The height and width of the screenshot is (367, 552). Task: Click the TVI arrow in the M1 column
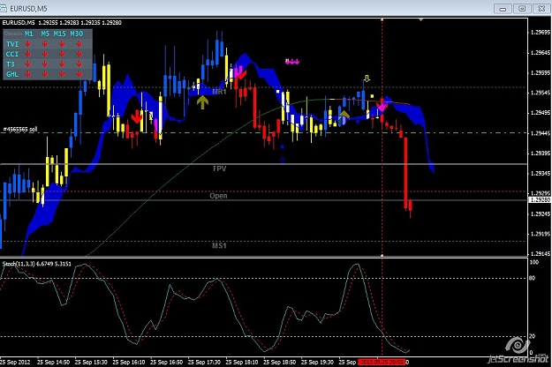(x=28, y=44)
